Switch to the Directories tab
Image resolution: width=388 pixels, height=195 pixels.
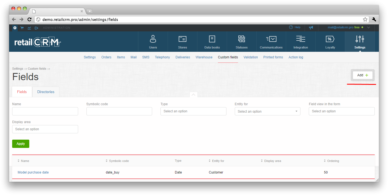(46, 92)
